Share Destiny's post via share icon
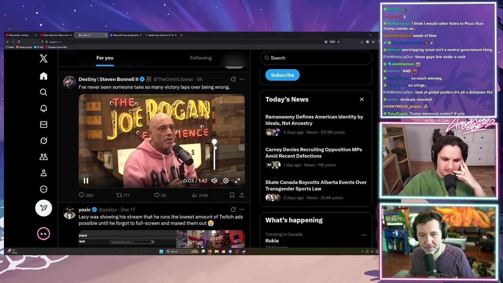503x283 pixels. point(242,195)
